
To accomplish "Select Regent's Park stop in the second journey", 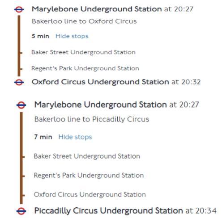I will pyautogui.click(x=89, y=176).
